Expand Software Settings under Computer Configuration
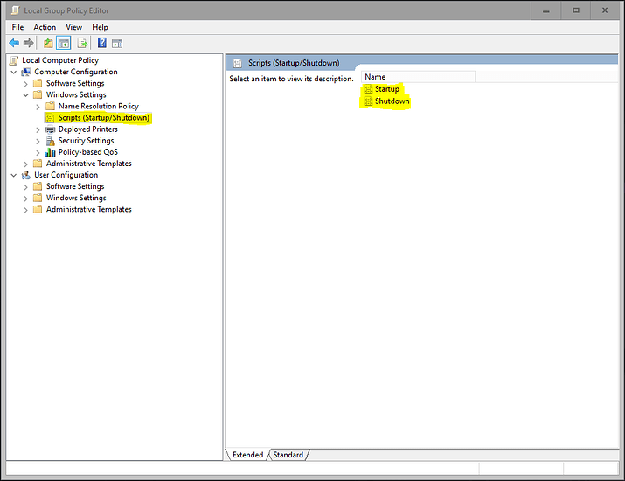 coord(26,84)
